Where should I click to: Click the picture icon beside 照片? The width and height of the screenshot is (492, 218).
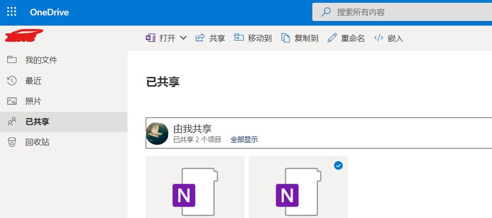coord(12,101)
